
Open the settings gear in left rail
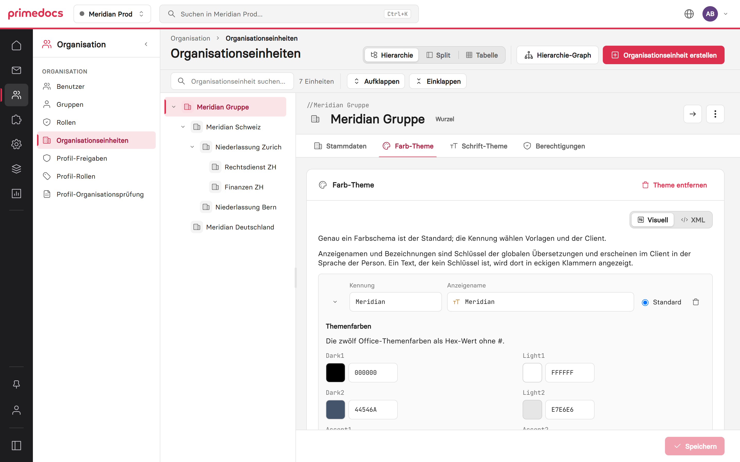point(16,144)
